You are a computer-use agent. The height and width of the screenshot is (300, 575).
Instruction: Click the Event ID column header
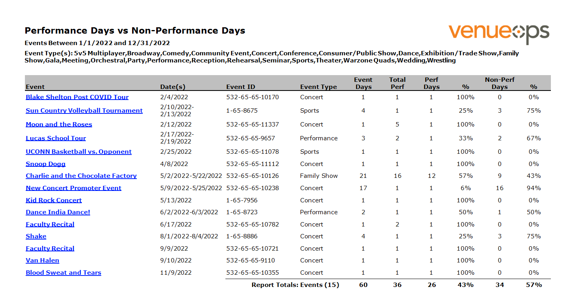click(x=240, y=87)
